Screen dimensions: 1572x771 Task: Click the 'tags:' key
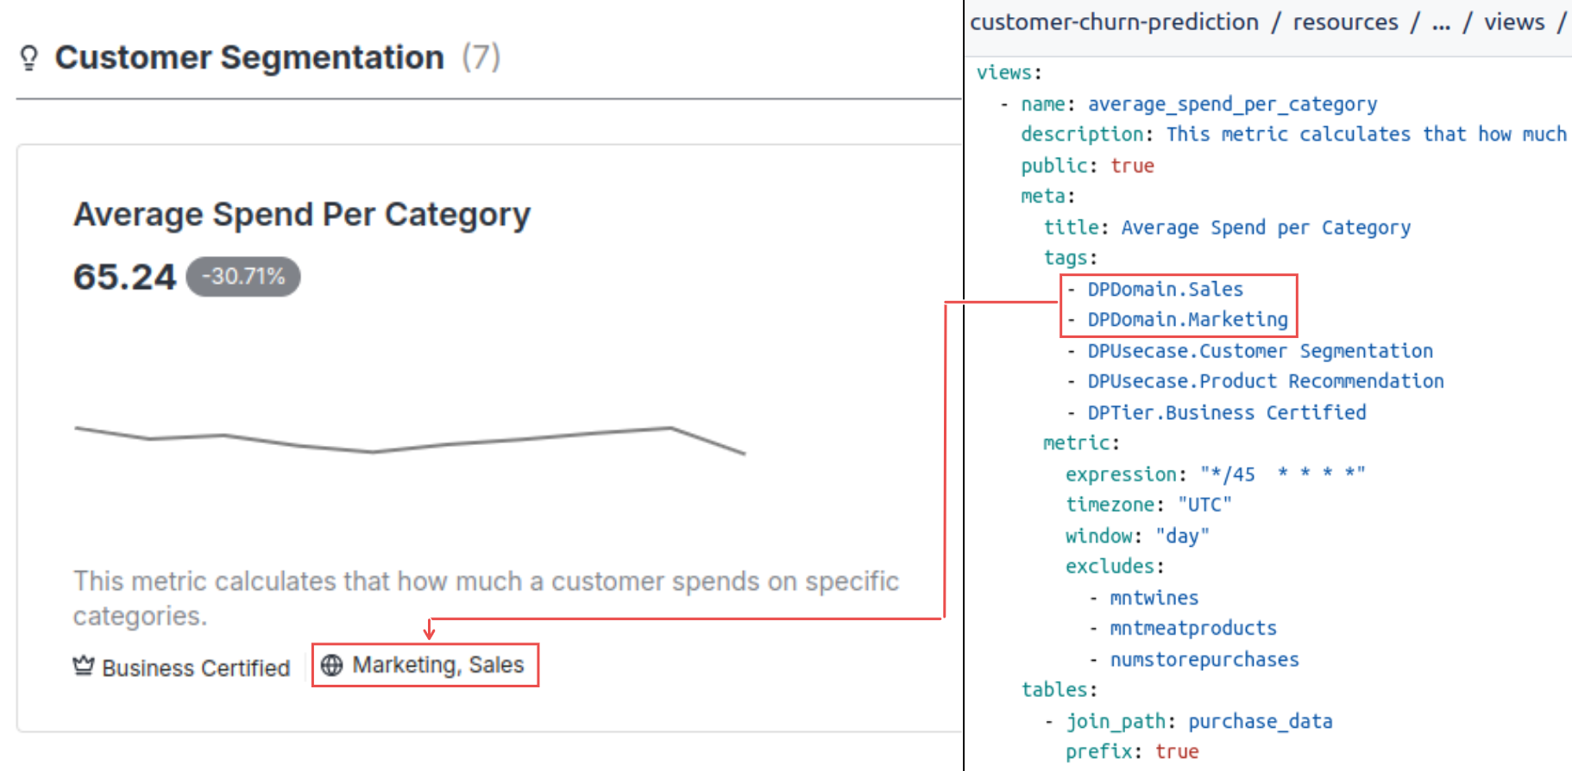click(x=1070, y=258)
